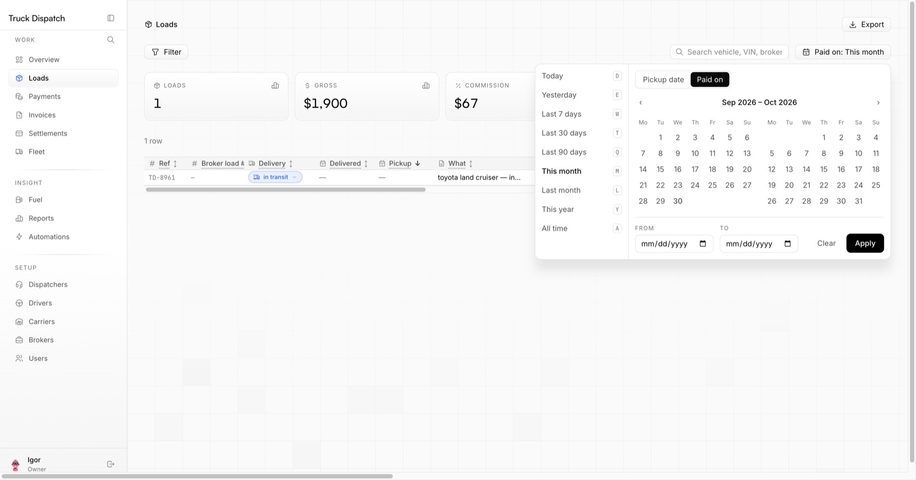Image resolution: width=916 pixels, height=480 pixels.
Task: Go to previous month with left chevron
Action: coord(641,103)
